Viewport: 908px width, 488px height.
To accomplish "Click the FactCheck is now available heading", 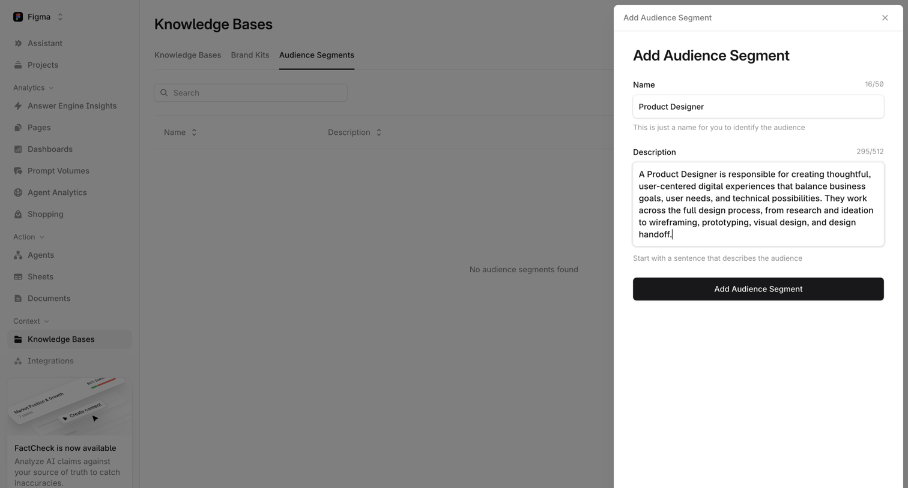I will pos(65,448).
